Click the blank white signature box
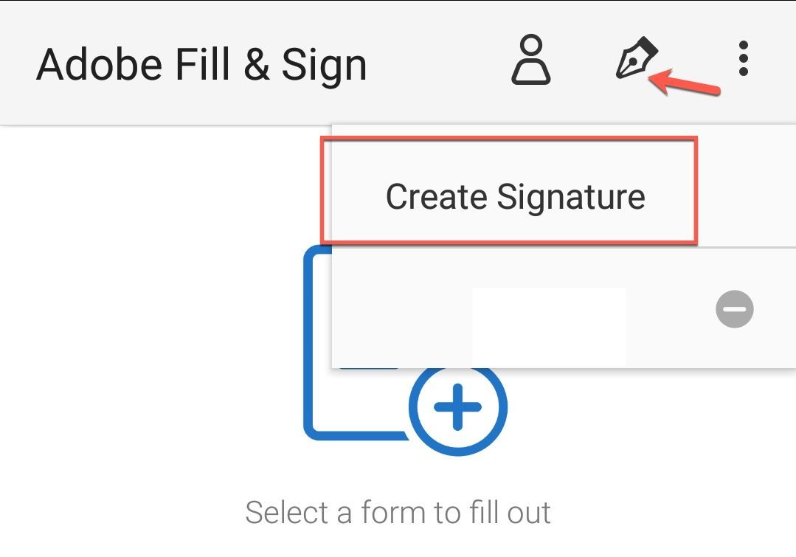The height and width of the screenshot is (557, 796). click(550, 325)
